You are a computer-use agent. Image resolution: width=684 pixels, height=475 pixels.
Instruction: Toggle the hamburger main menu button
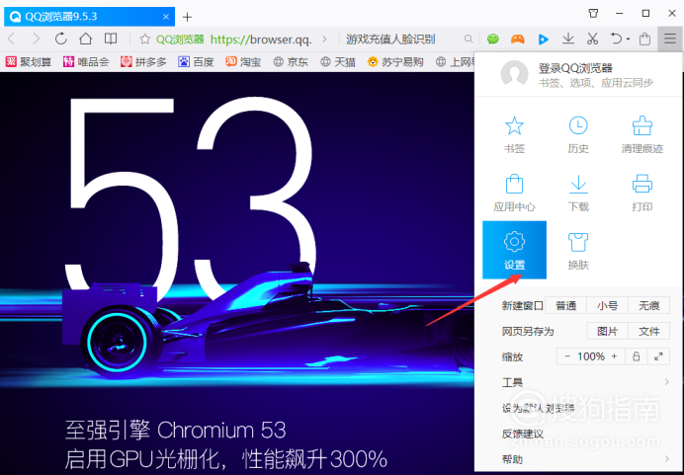coord(670,40)
